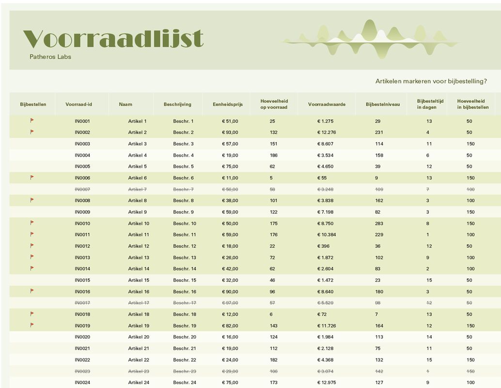Image resolution: width=501 pixels, height=388 pixels.
Task: Select the flag icon in row IN0006
Action: pos(32,178)
